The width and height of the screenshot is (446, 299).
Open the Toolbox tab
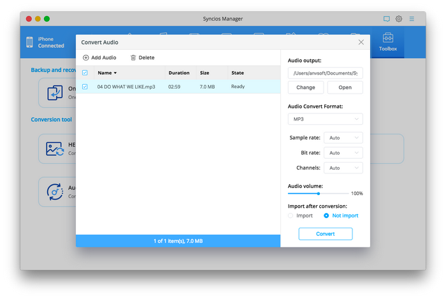point(387,42)
